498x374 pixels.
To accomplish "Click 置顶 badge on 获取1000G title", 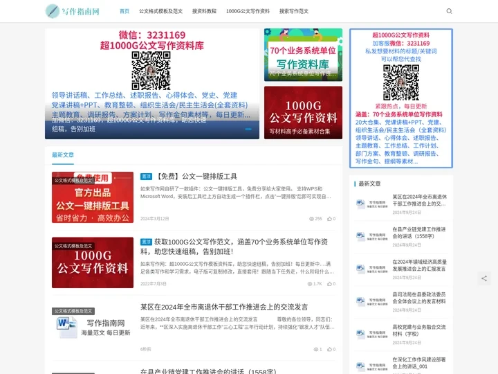I will click(x=146, y=242).
